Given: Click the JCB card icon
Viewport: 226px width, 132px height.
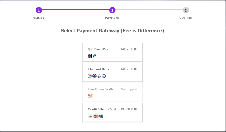Looking at the screenshot, I should tap(101, 116).
